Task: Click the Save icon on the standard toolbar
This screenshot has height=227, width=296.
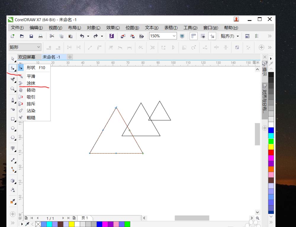Action: click(31, 36)
